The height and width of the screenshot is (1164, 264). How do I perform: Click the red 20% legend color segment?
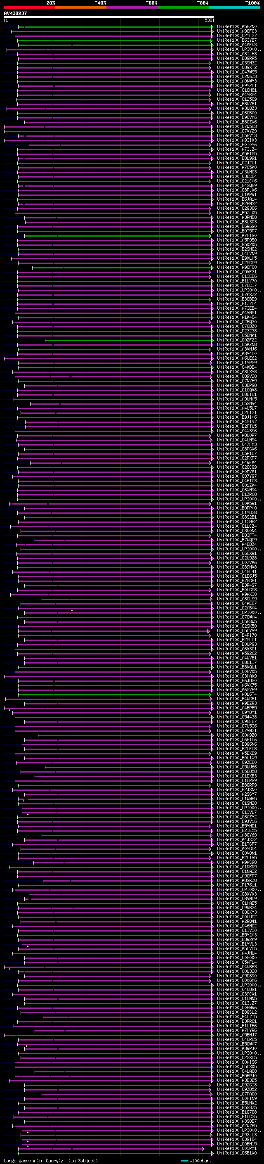29,7
